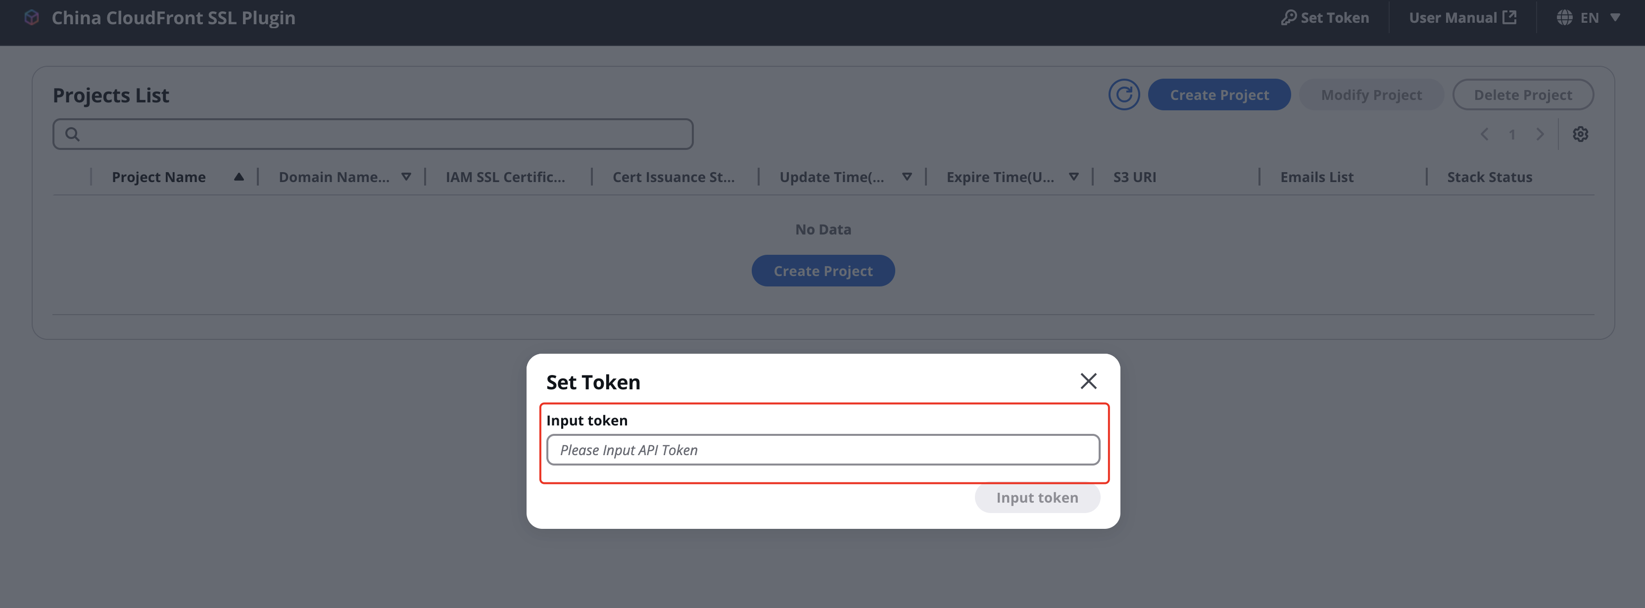
Task: Open Update Time column filter dropdown
Action: pyautogui.click(x=907, y=177)
